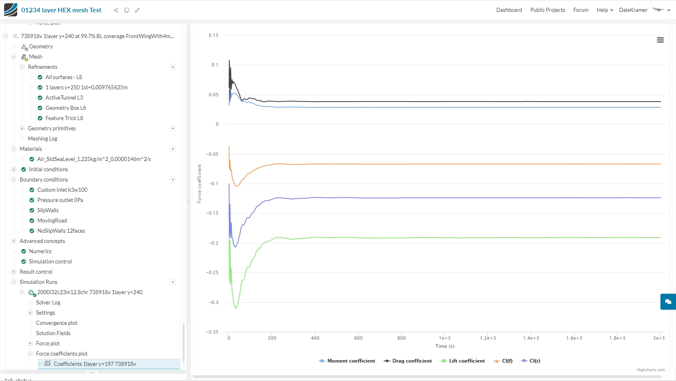The width and height of the screenshot is (676, 381).
Task: Click the copy project icon
Action: pos(127,10)
